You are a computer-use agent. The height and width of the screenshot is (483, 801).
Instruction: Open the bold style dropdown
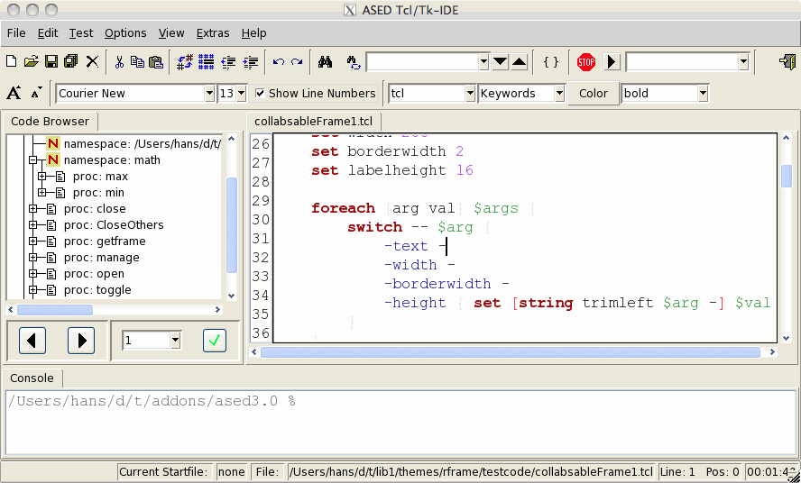click(703, 94)
